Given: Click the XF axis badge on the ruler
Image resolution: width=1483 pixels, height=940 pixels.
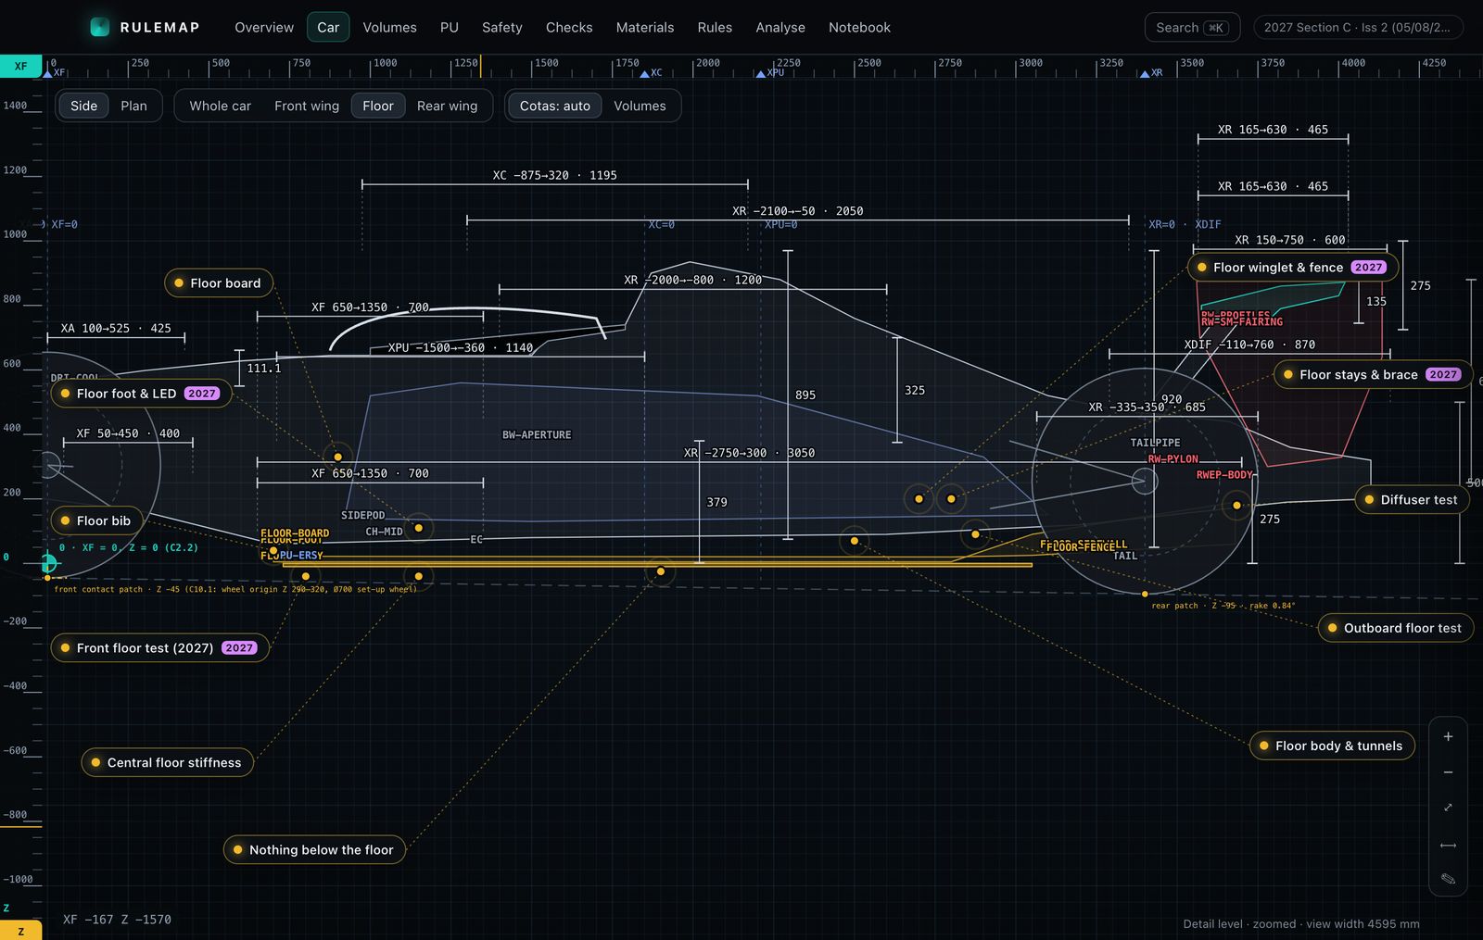Looking at the screenshot, I should 20,66.
